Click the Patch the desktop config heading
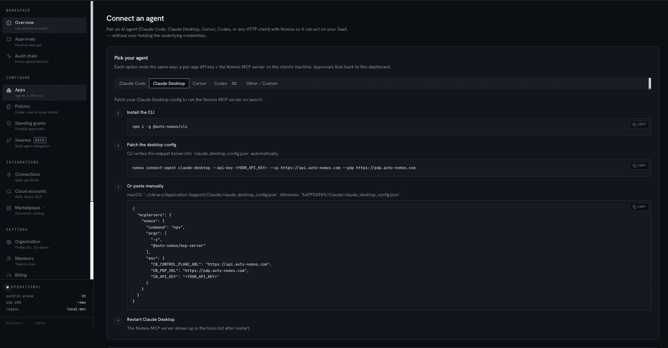 point(152,145)
